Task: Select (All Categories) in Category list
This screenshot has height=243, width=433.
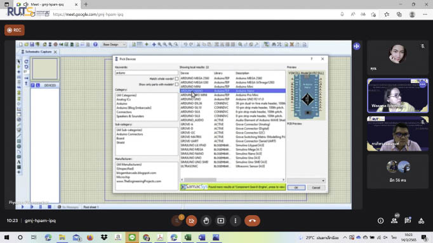Action: coord(126,95)
